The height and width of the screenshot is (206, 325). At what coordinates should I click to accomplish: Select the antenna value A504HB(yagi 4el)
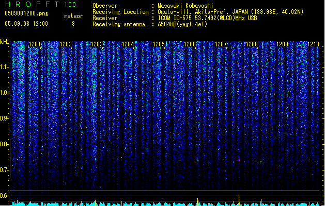pyautogui.click(x=182, y=24)
